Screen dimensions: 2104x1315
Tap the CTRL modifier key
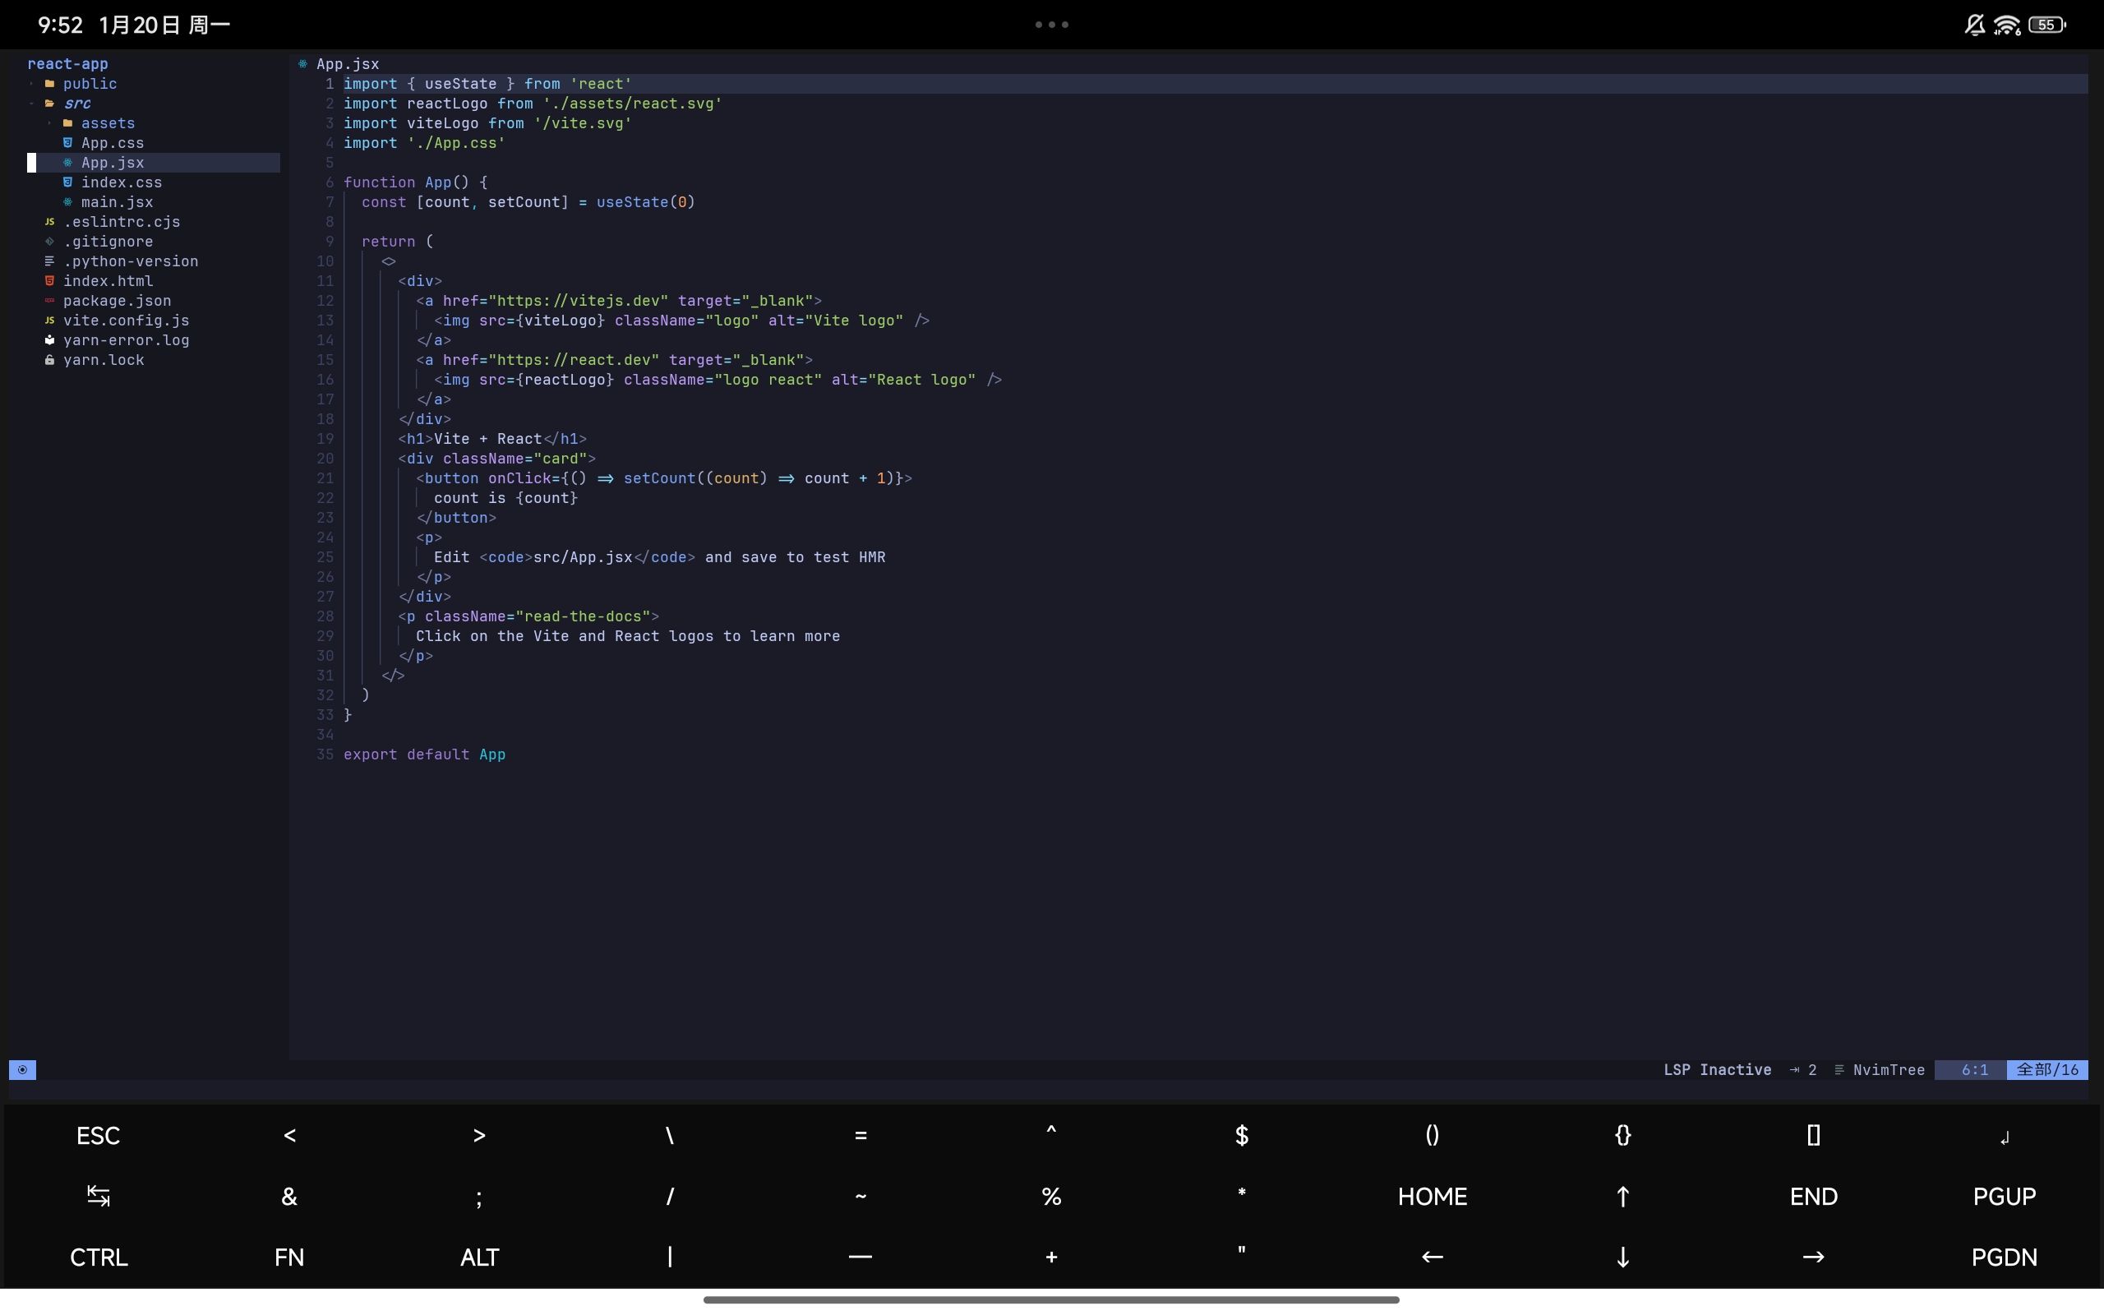(99, 1257)
